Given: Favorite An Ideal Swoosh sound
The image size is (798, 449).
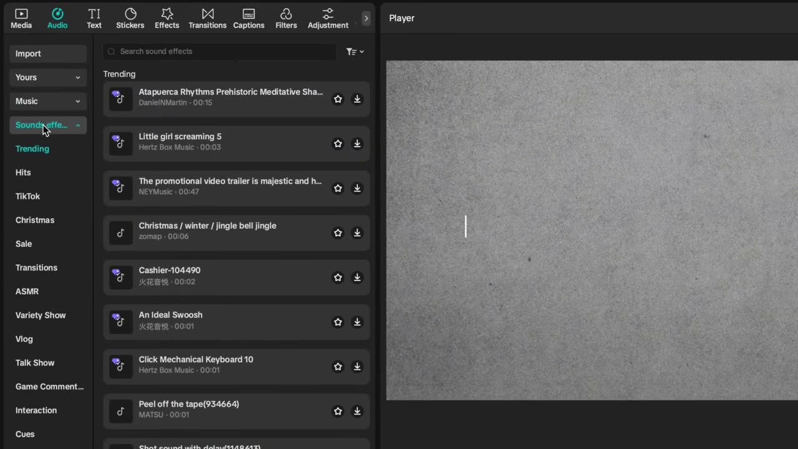Looking at the screenshot, I should 338,322.
